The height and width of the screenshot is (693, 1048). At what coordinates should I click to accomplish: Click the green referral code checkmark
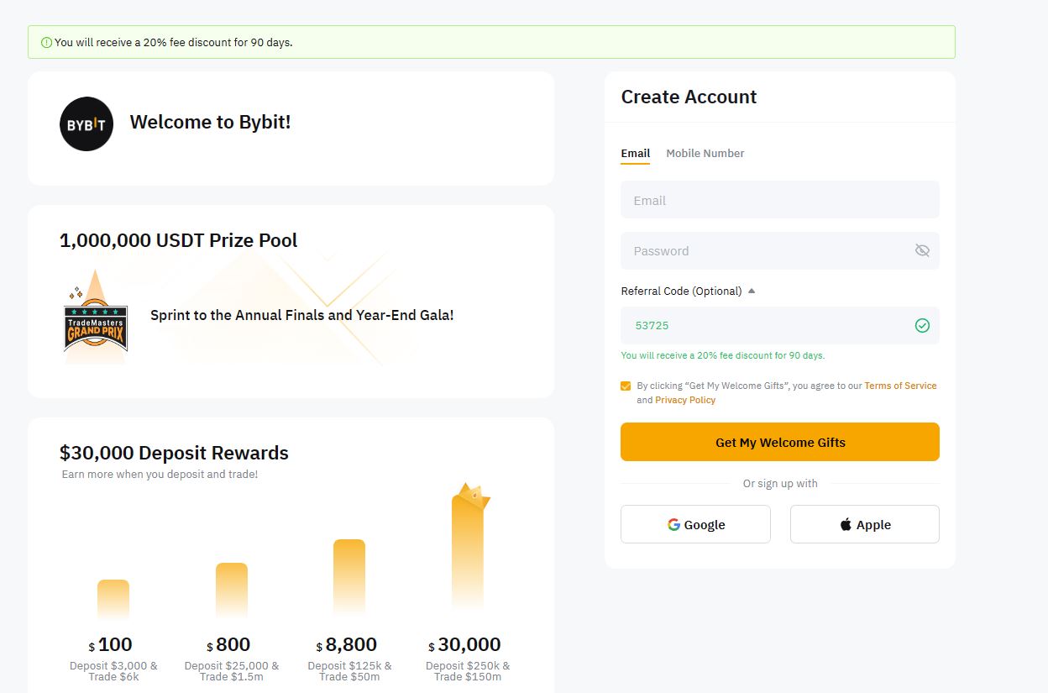point(922,325)
